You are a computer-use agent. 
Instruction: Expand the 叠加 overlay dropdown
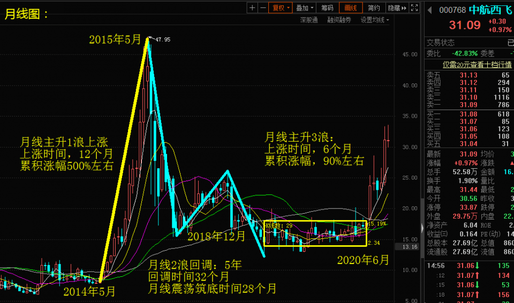click(304, 7)
